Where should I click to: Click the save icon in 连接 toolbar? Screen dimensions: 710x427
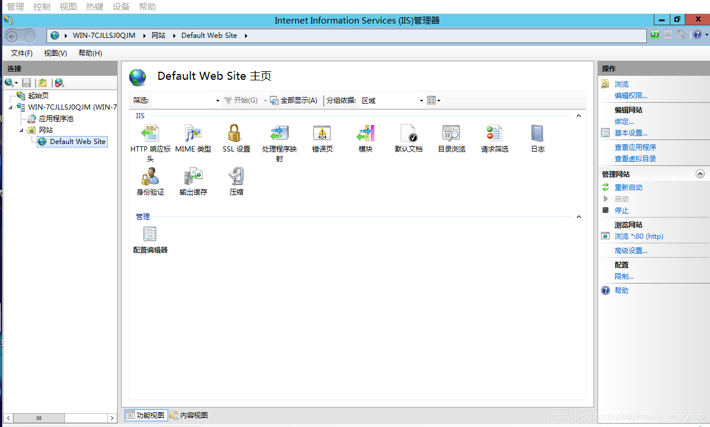(x=26, y=83)
